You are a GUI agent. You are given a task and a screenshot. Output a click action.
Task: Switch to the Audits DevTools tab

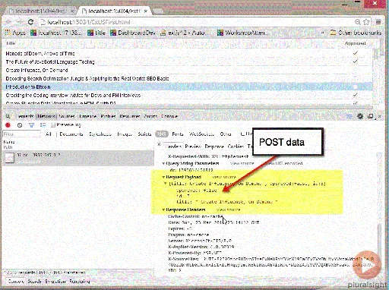(150, 116)
